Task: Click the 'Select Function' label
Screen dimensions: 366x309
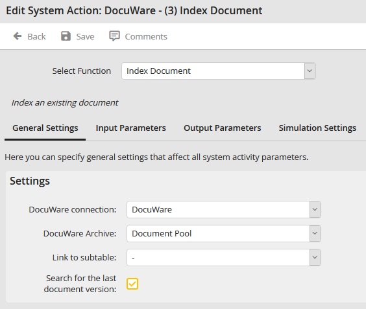Action: (x=82, y=71)
